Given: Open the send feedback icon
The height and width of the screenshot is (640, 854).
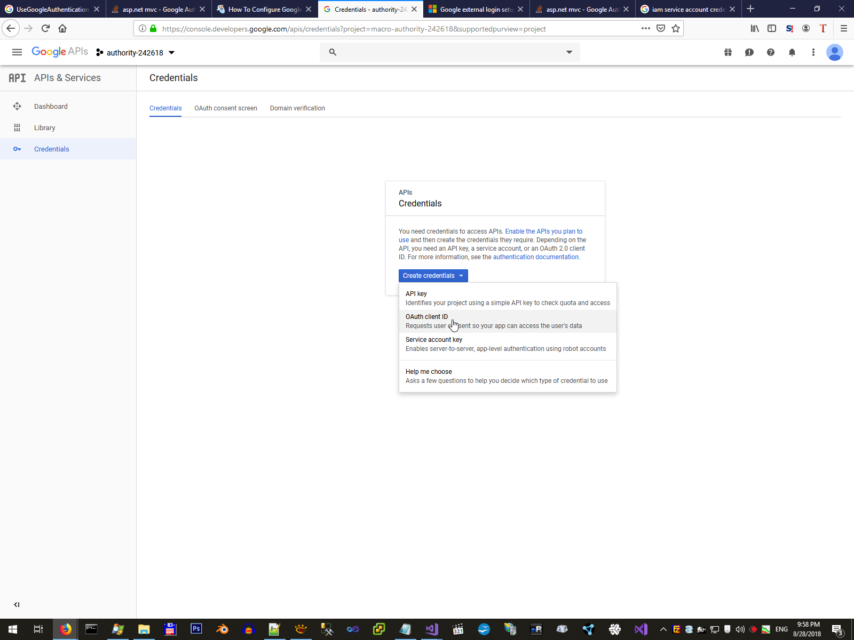Looking at the screenshot, I should [749, 52].
